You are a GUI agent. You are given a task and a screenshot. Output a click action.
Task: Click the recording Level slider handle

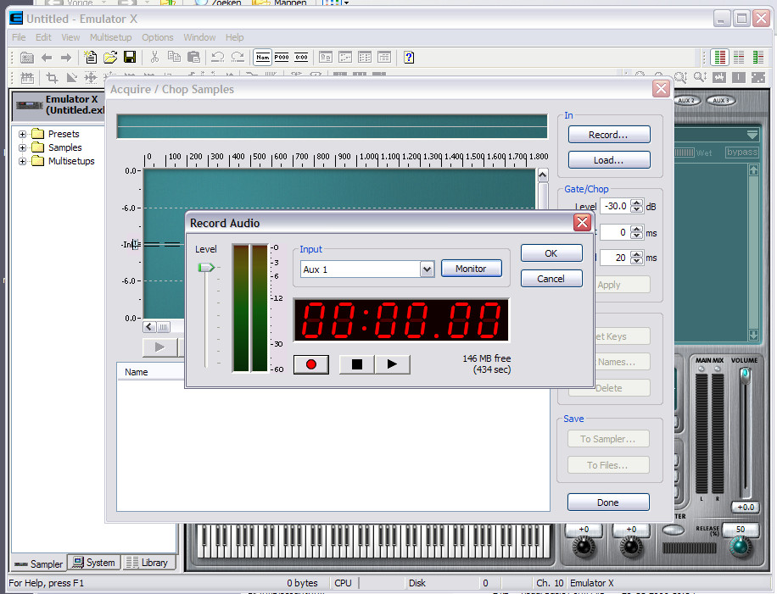click(206, 268)
